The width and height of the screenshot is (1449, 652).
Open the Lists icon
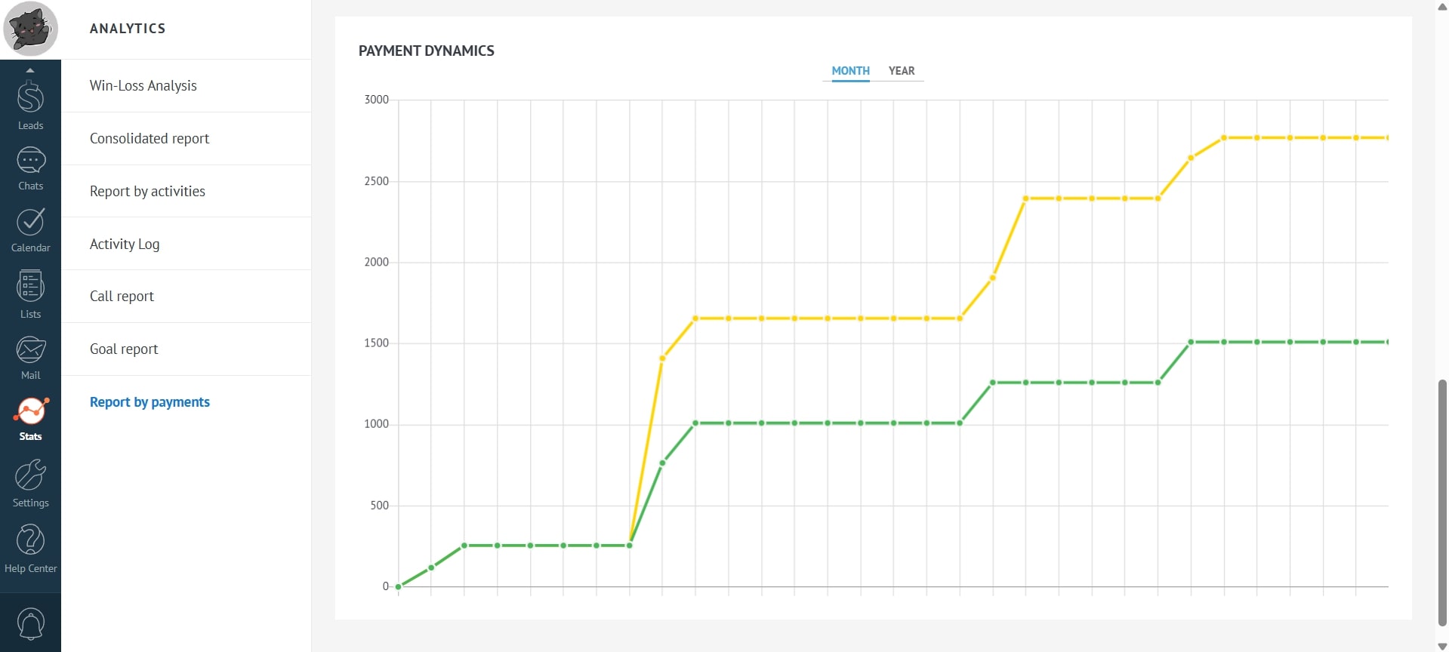coord(30,287)
